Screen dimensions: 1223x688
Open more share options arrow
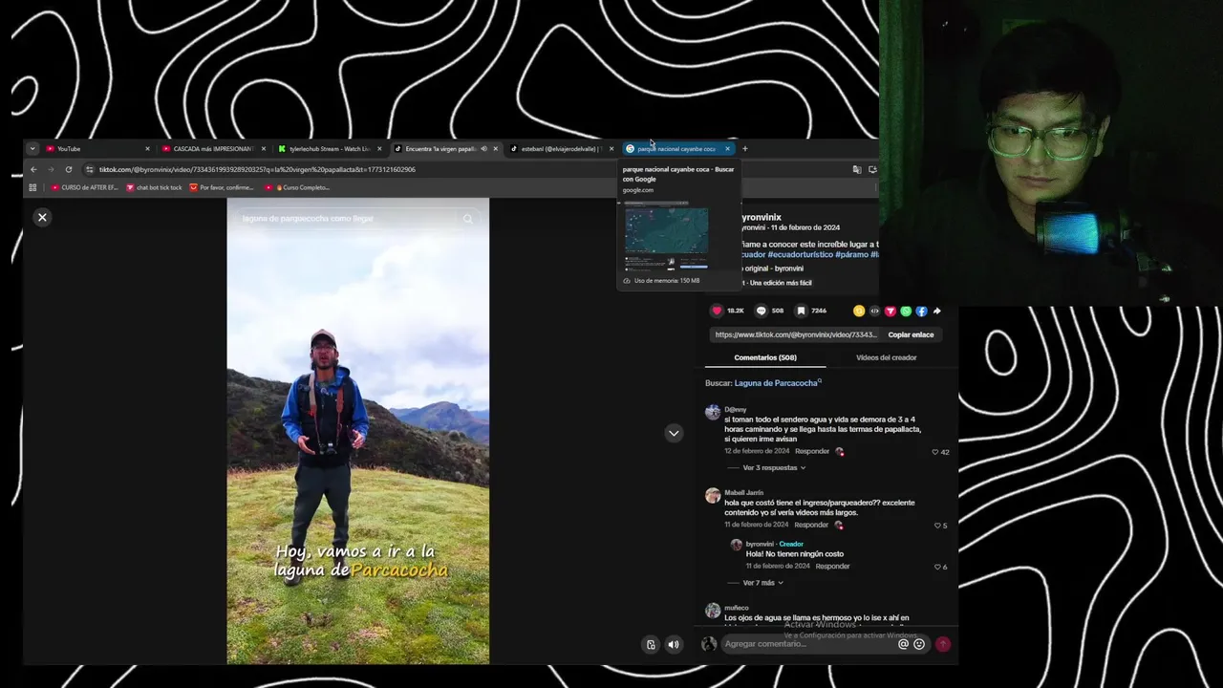point(936,311)
